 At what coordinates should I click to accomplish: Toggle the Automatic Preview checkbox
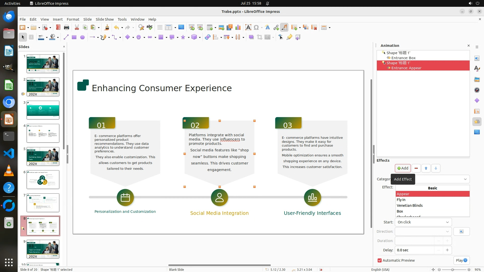pyautogui.click(x=380, y=260)
